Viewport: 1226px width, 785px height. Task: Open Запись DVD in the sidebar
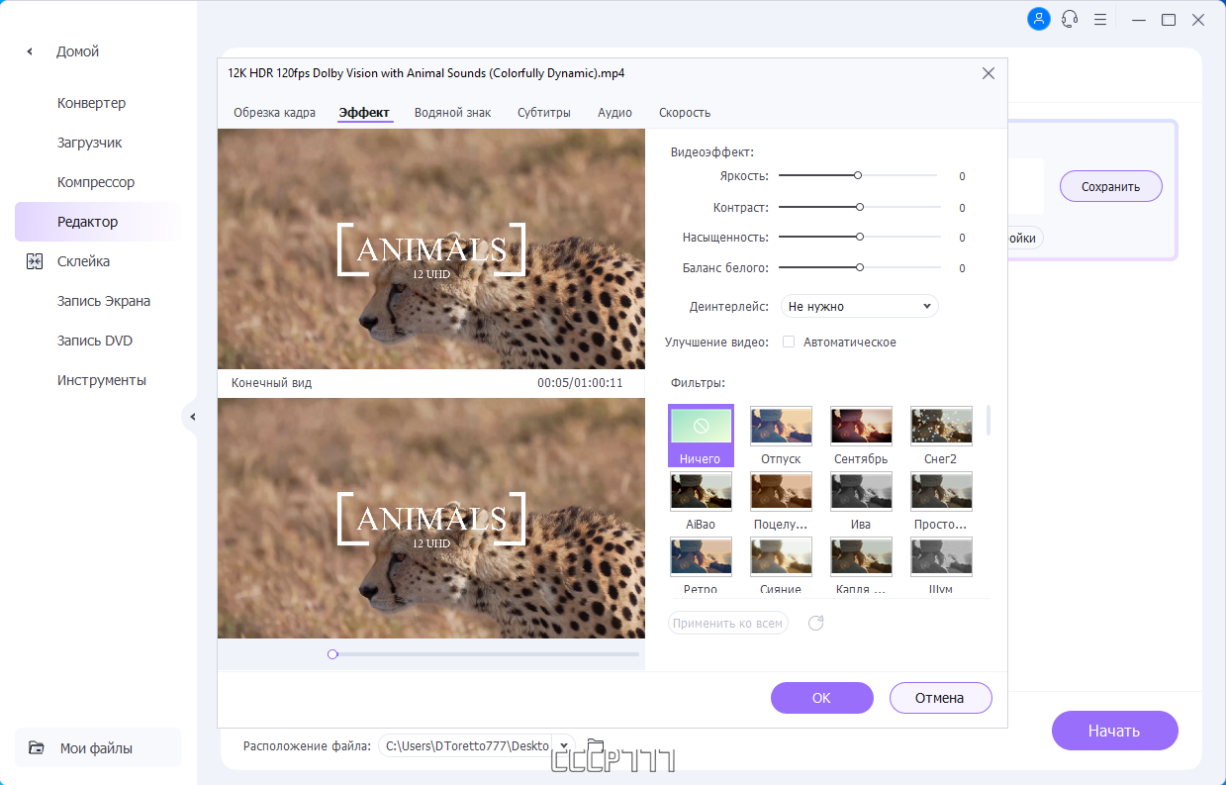tap(95, 341)
